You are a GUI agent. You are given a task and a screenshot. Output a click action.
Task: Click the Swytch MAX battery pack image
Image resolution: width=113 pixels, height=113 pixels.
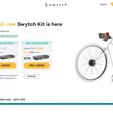pyautogui.click(x=41, y=57)
